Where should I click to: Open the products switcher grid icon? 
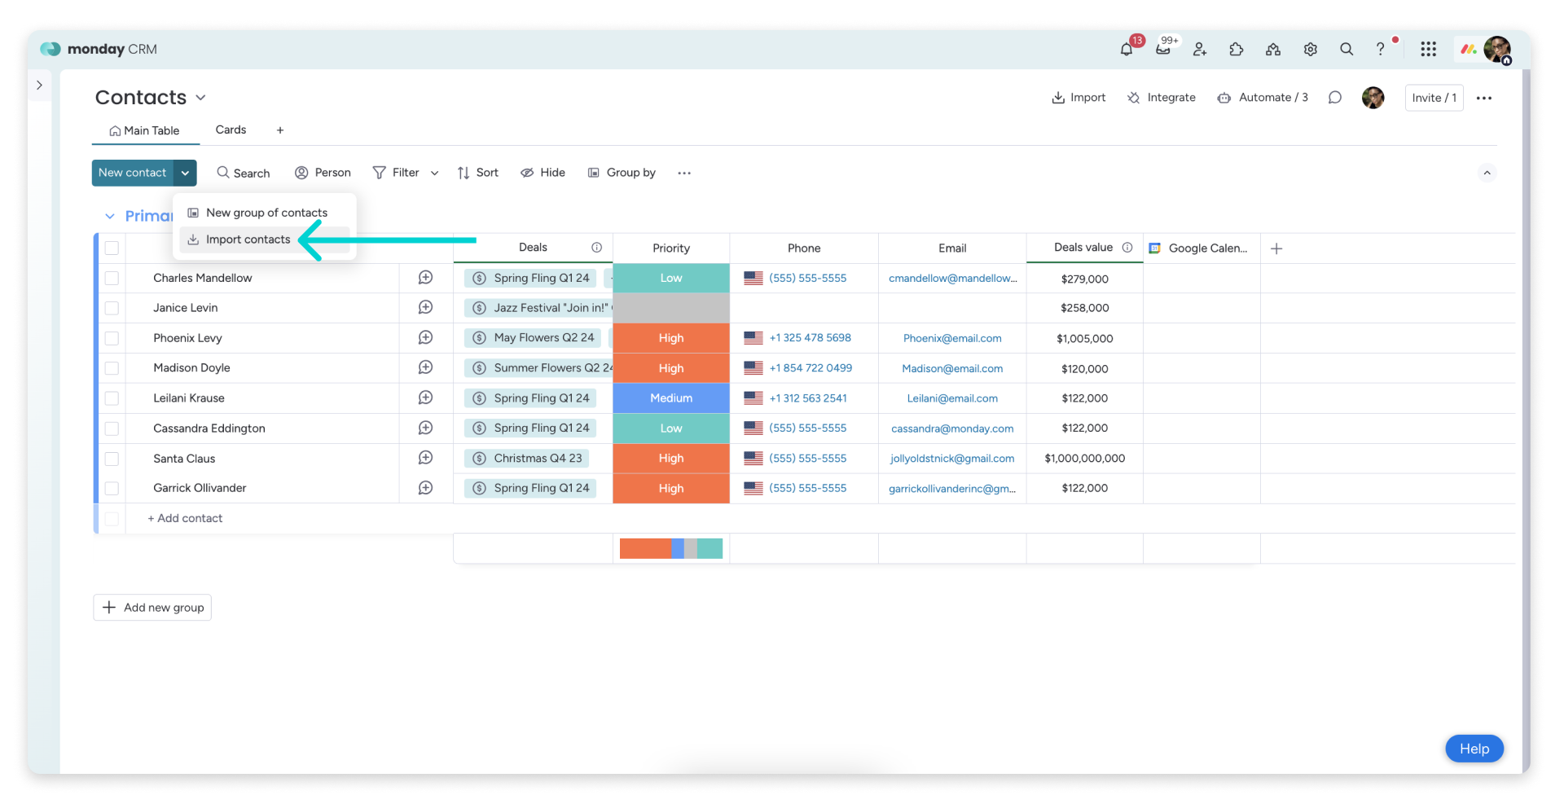(x=1428, y=49)
